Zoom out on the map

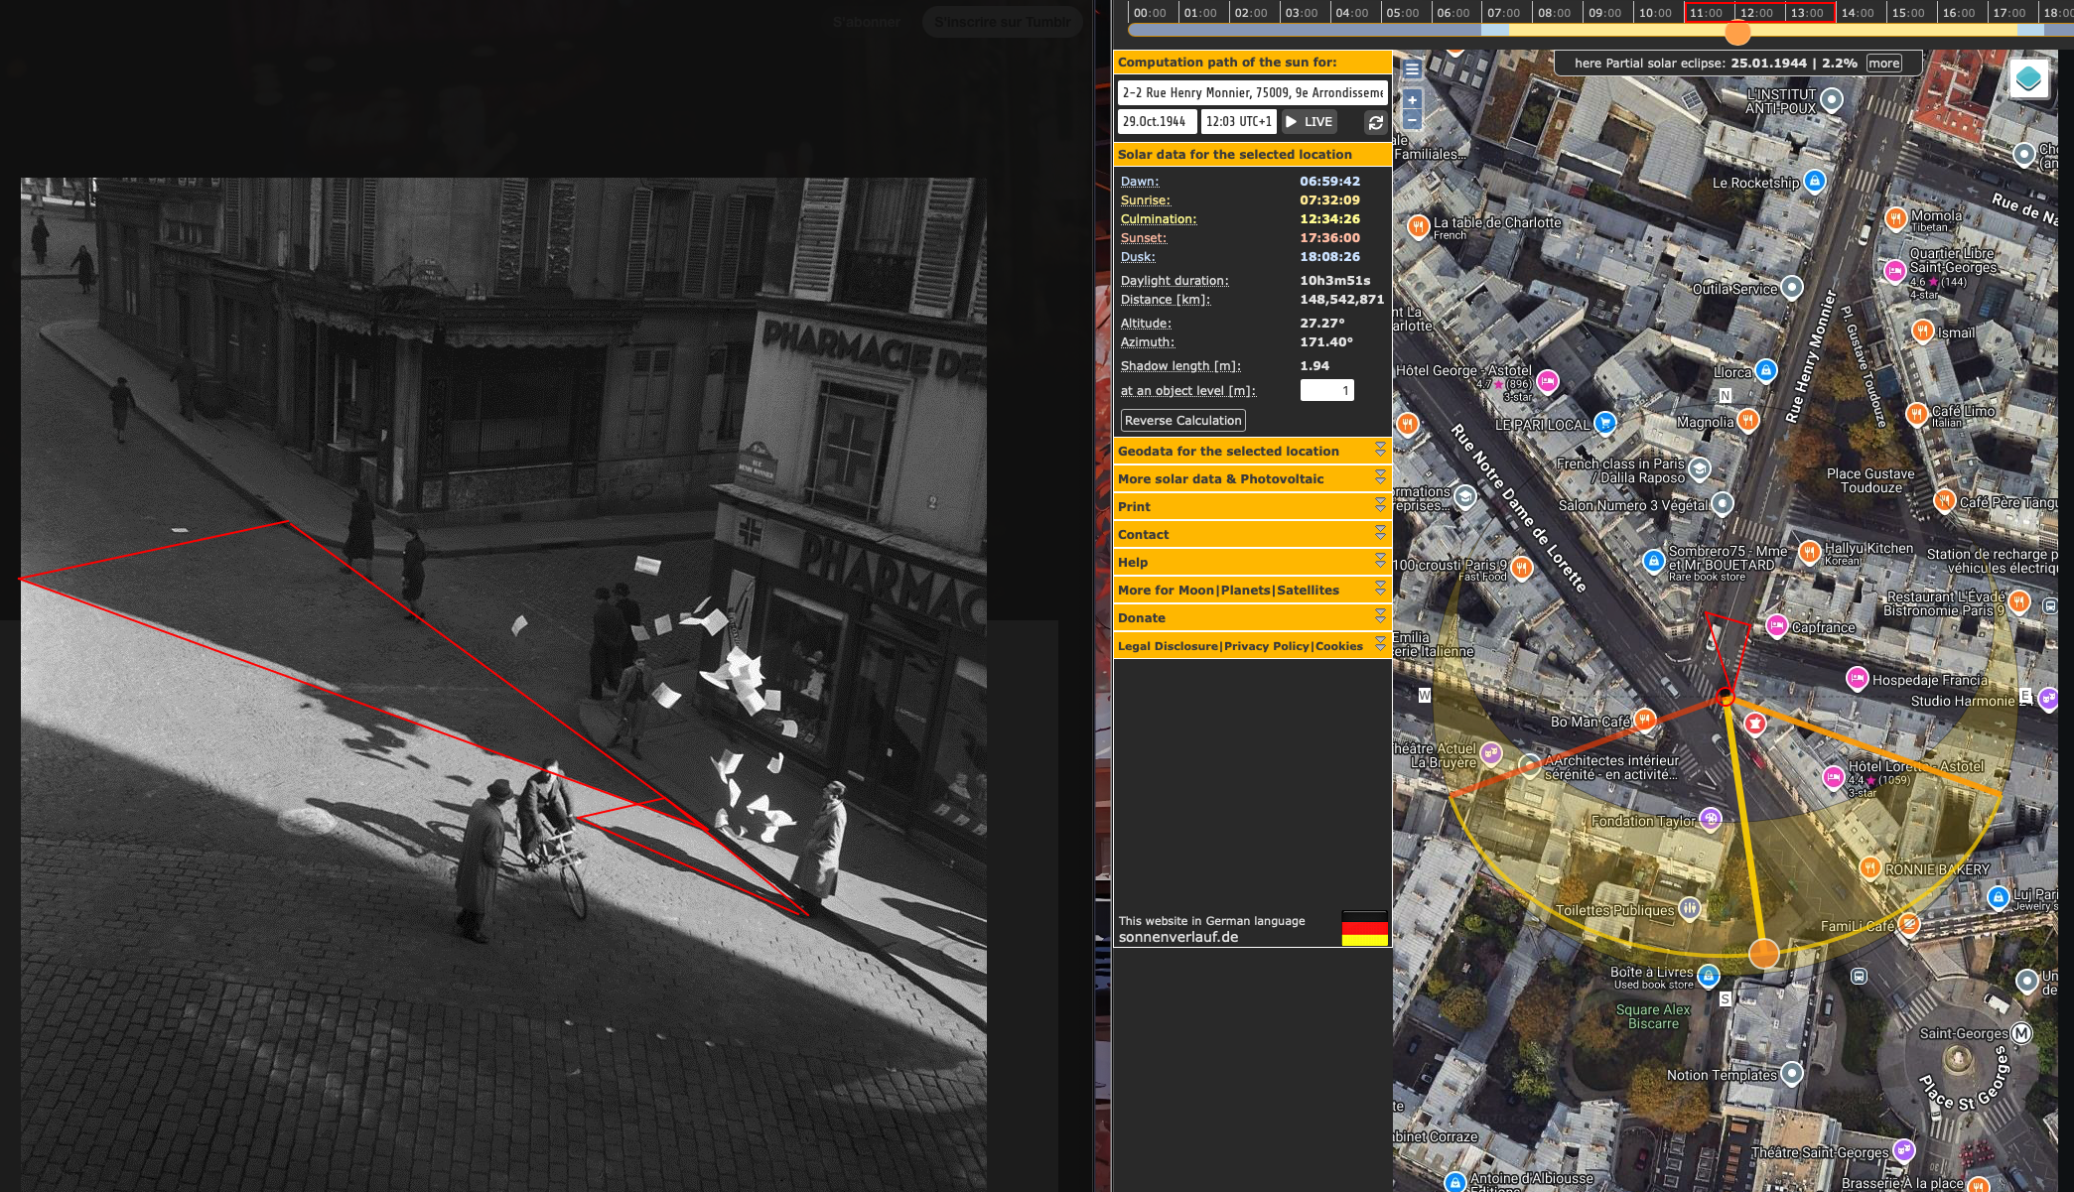(x=1412, y=120)
